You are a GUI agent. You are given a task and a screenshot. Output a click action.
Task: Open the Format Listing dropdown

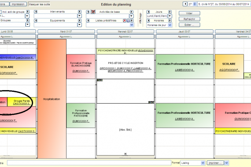(x=203, y=163)
